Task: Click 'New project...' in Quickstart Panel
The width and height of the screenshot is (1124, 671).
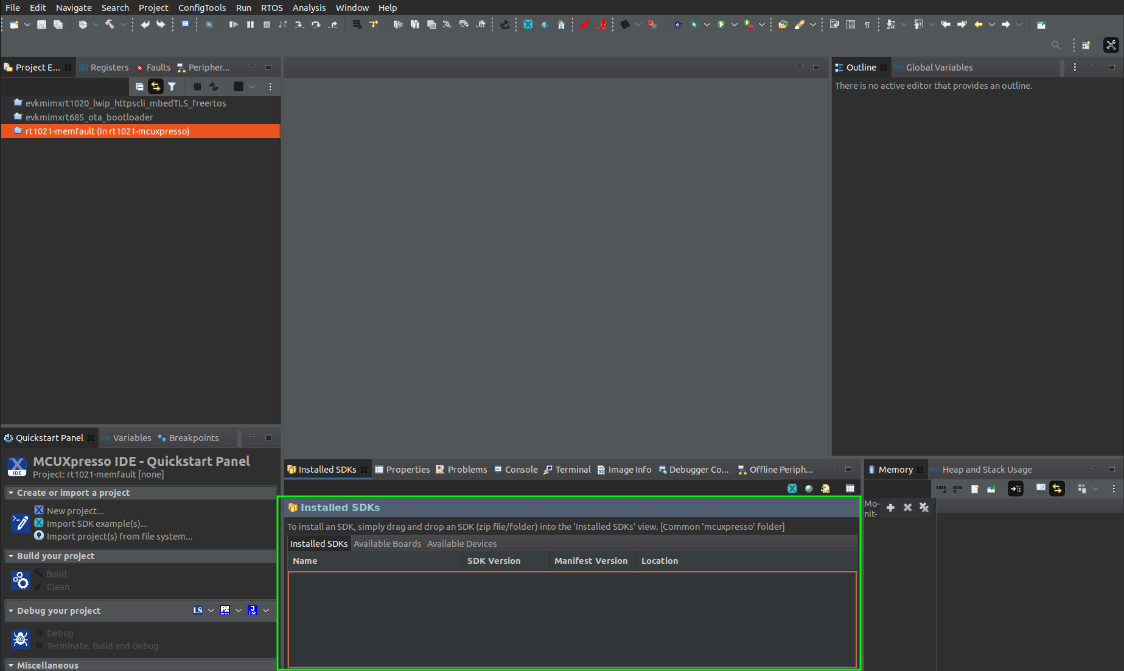Action: pyautogui.click(x=75, y=511)
